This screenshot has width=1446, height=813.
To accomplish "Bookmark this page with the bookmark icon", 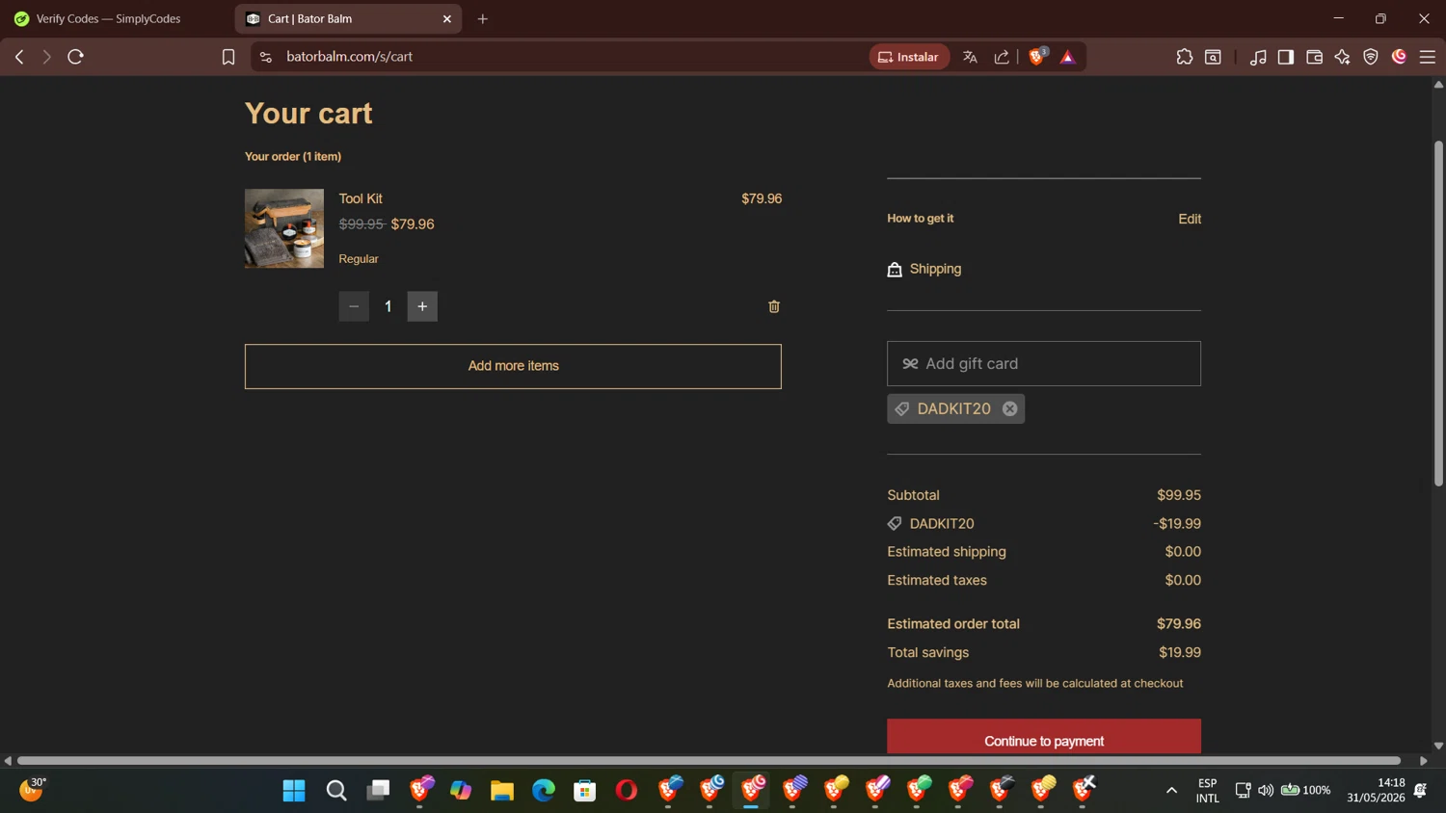I will click(x=228, y=57).
